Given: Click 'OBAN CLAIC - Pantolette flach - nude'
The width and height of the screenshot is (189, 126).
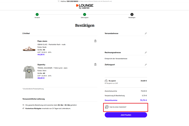Looking at the screenshot, I should point(51,44).
